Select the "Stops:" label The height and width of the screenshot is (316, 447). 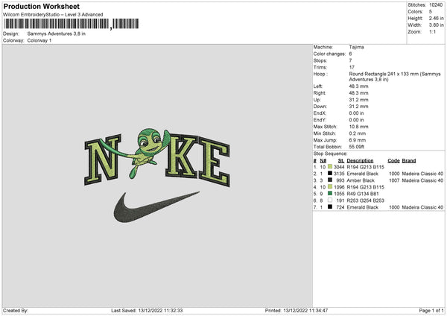(320, 60)
